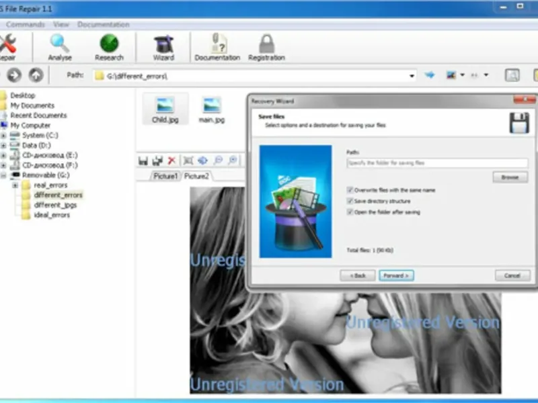Screen dimensions: 538x403
Task: Expand the System (C:) drive node
Action: pos(3,136)
